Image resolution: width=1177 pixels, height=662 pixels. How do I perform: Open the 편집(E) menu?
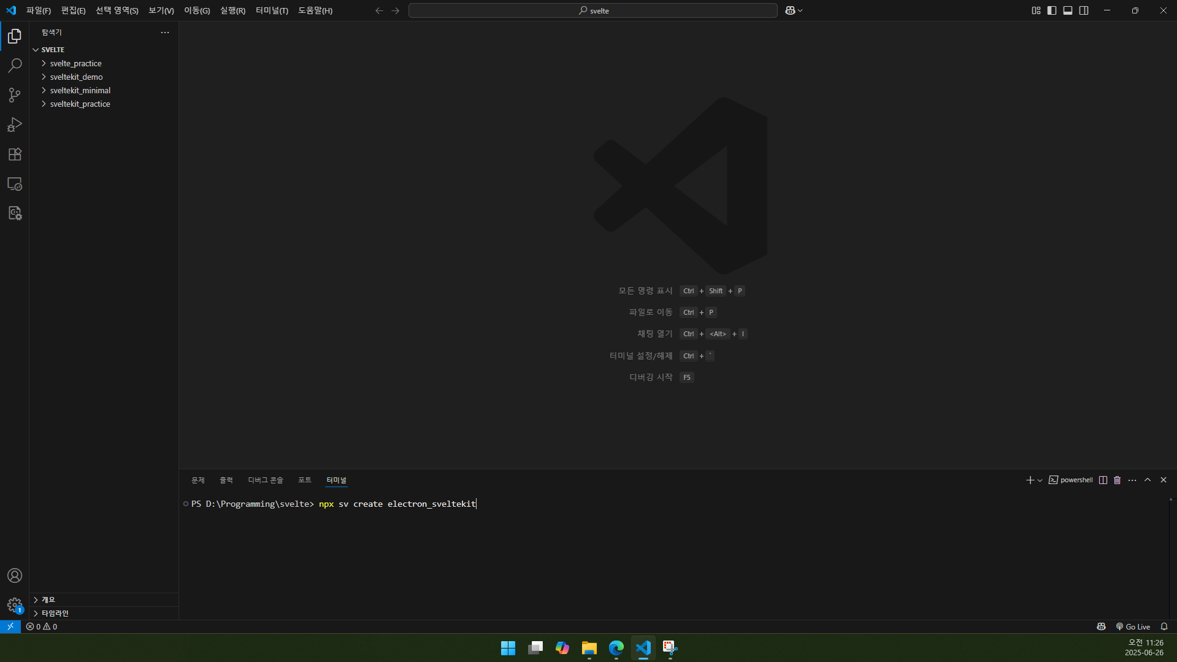point(73,10)
